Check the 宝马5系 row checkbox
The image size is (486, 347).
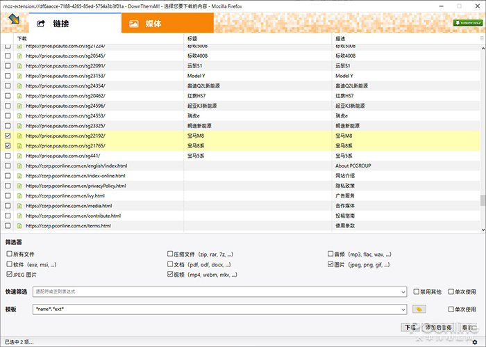[8, 156]
